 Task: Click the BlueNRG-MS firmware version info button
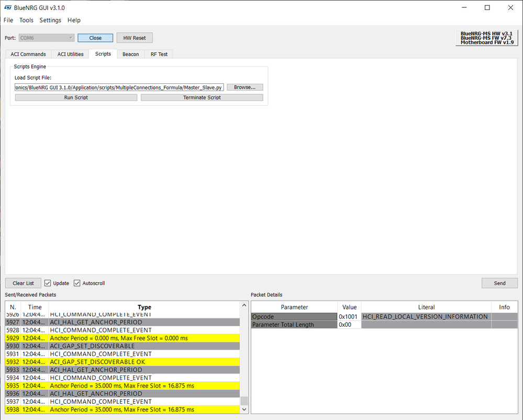click(x=487, y=38)
